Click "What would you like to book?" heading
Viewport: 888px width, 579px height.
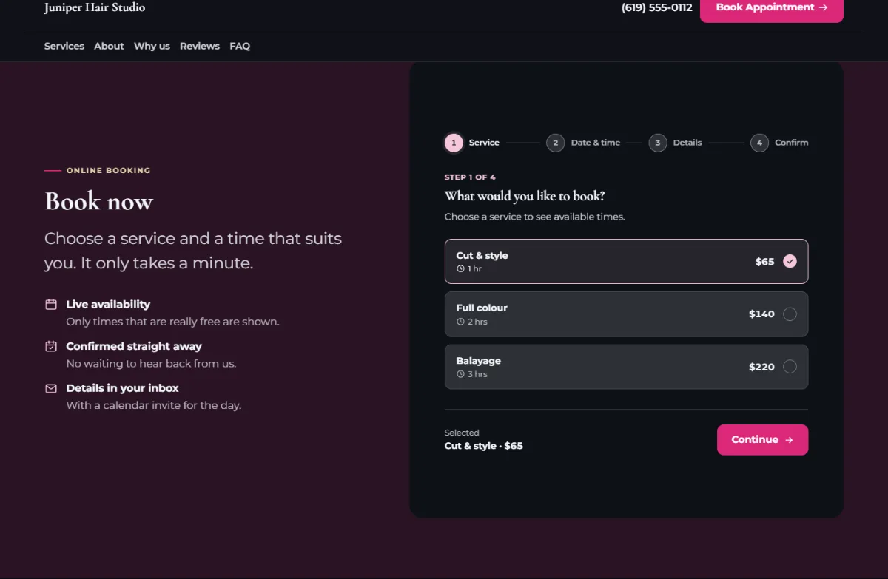525,196
